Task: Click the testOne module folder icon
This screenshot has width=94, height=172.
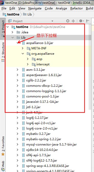Action: 13,27
